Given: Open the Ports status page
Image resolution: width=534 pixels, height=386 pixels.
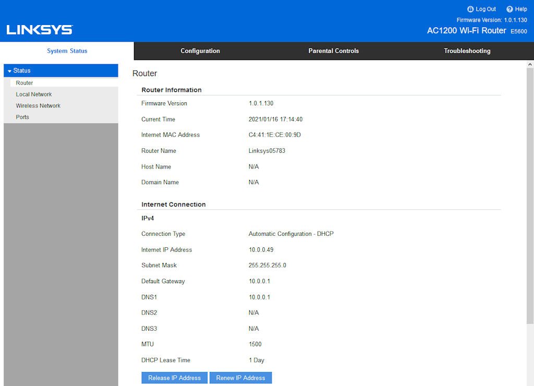Looking at the screenshot, I should pyautogui.click(x=22, y=117).
